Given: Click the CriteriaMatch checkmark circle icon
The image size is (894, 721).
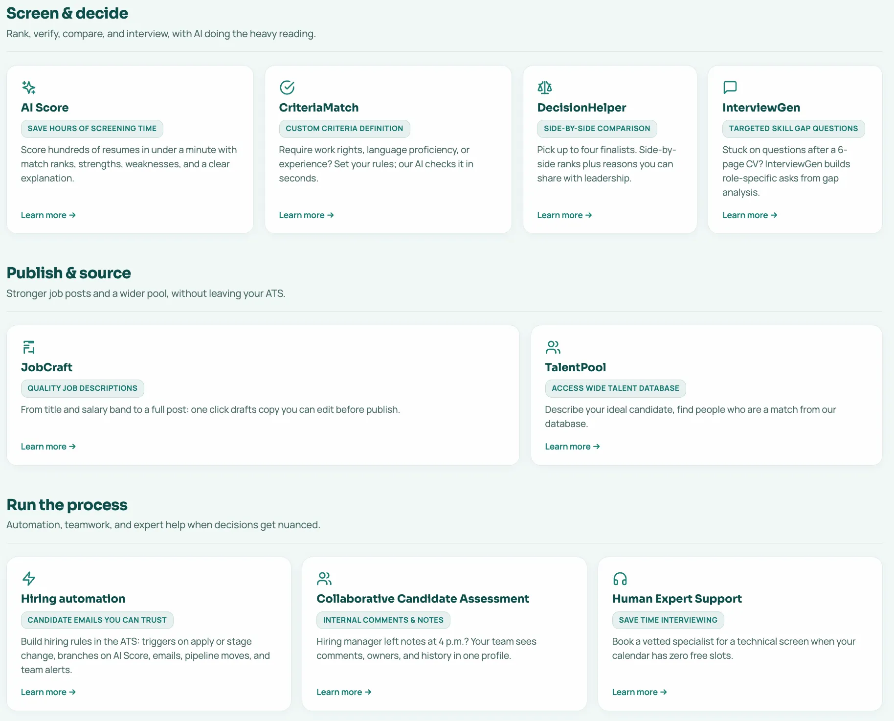Looking at the screenshot, I should point(287,88).
